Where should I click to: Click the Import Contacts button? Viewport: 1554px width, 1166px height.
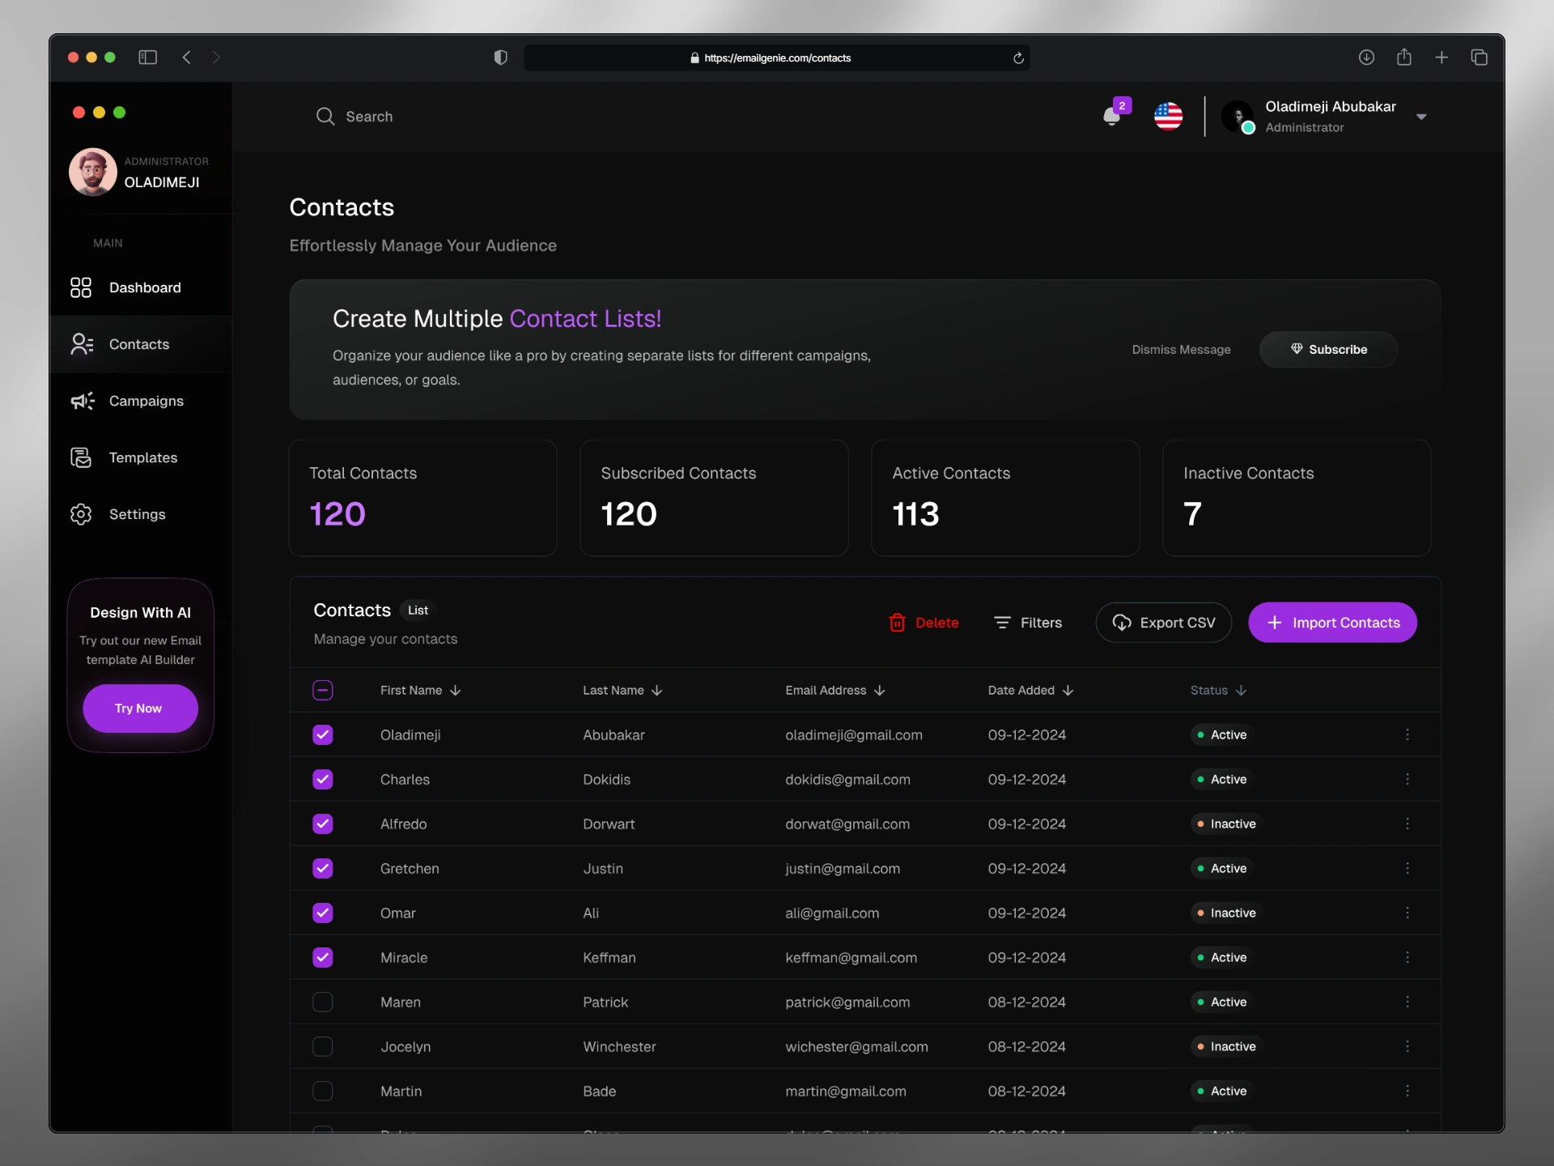(x=1332, y=623)
